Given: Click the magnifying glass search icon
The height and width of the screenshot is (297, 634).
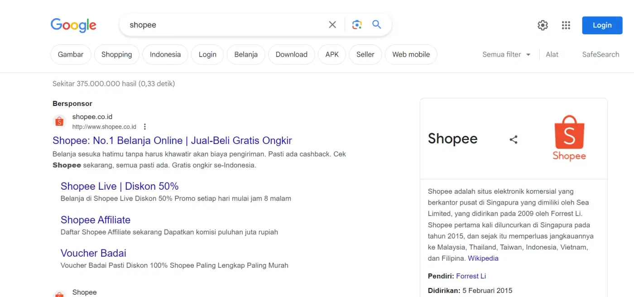Looking at the screenshot, I should (x=377, y=24).
